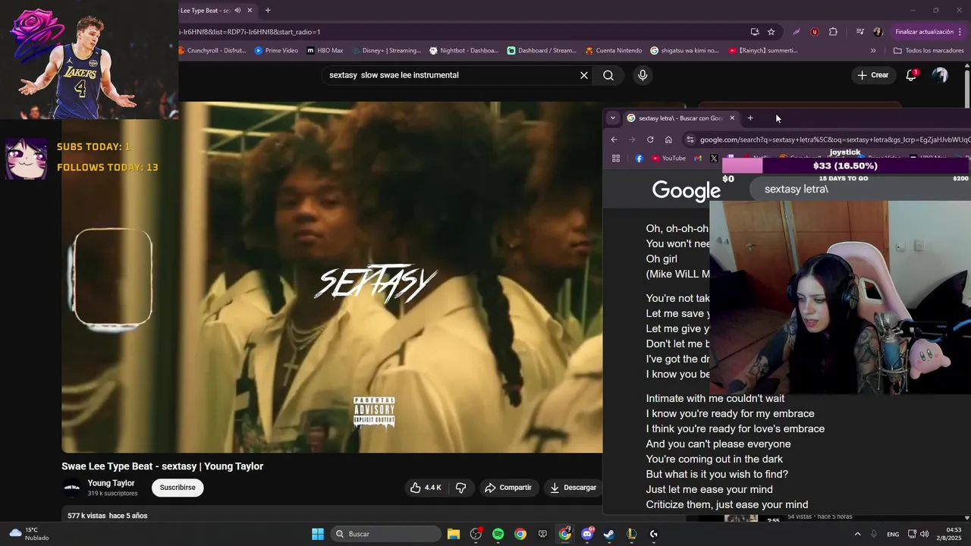Open YouTube bookmark in Google window
The image size is (971, 546).
pyautogui.click(x=668, y=158)
